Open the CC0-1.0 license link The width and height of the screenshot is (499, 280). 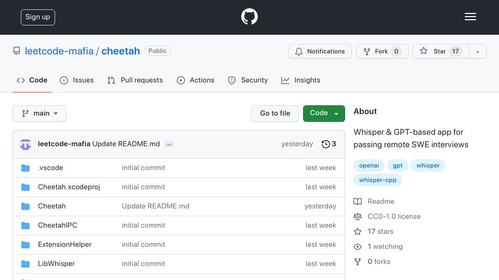[x=394, y=217]
